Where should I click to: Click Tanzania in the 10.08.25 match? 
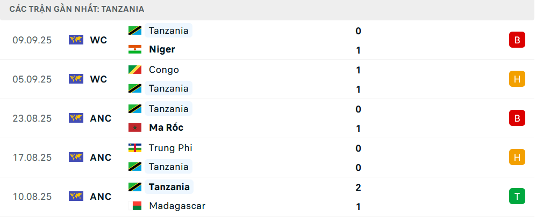[169, 187]
